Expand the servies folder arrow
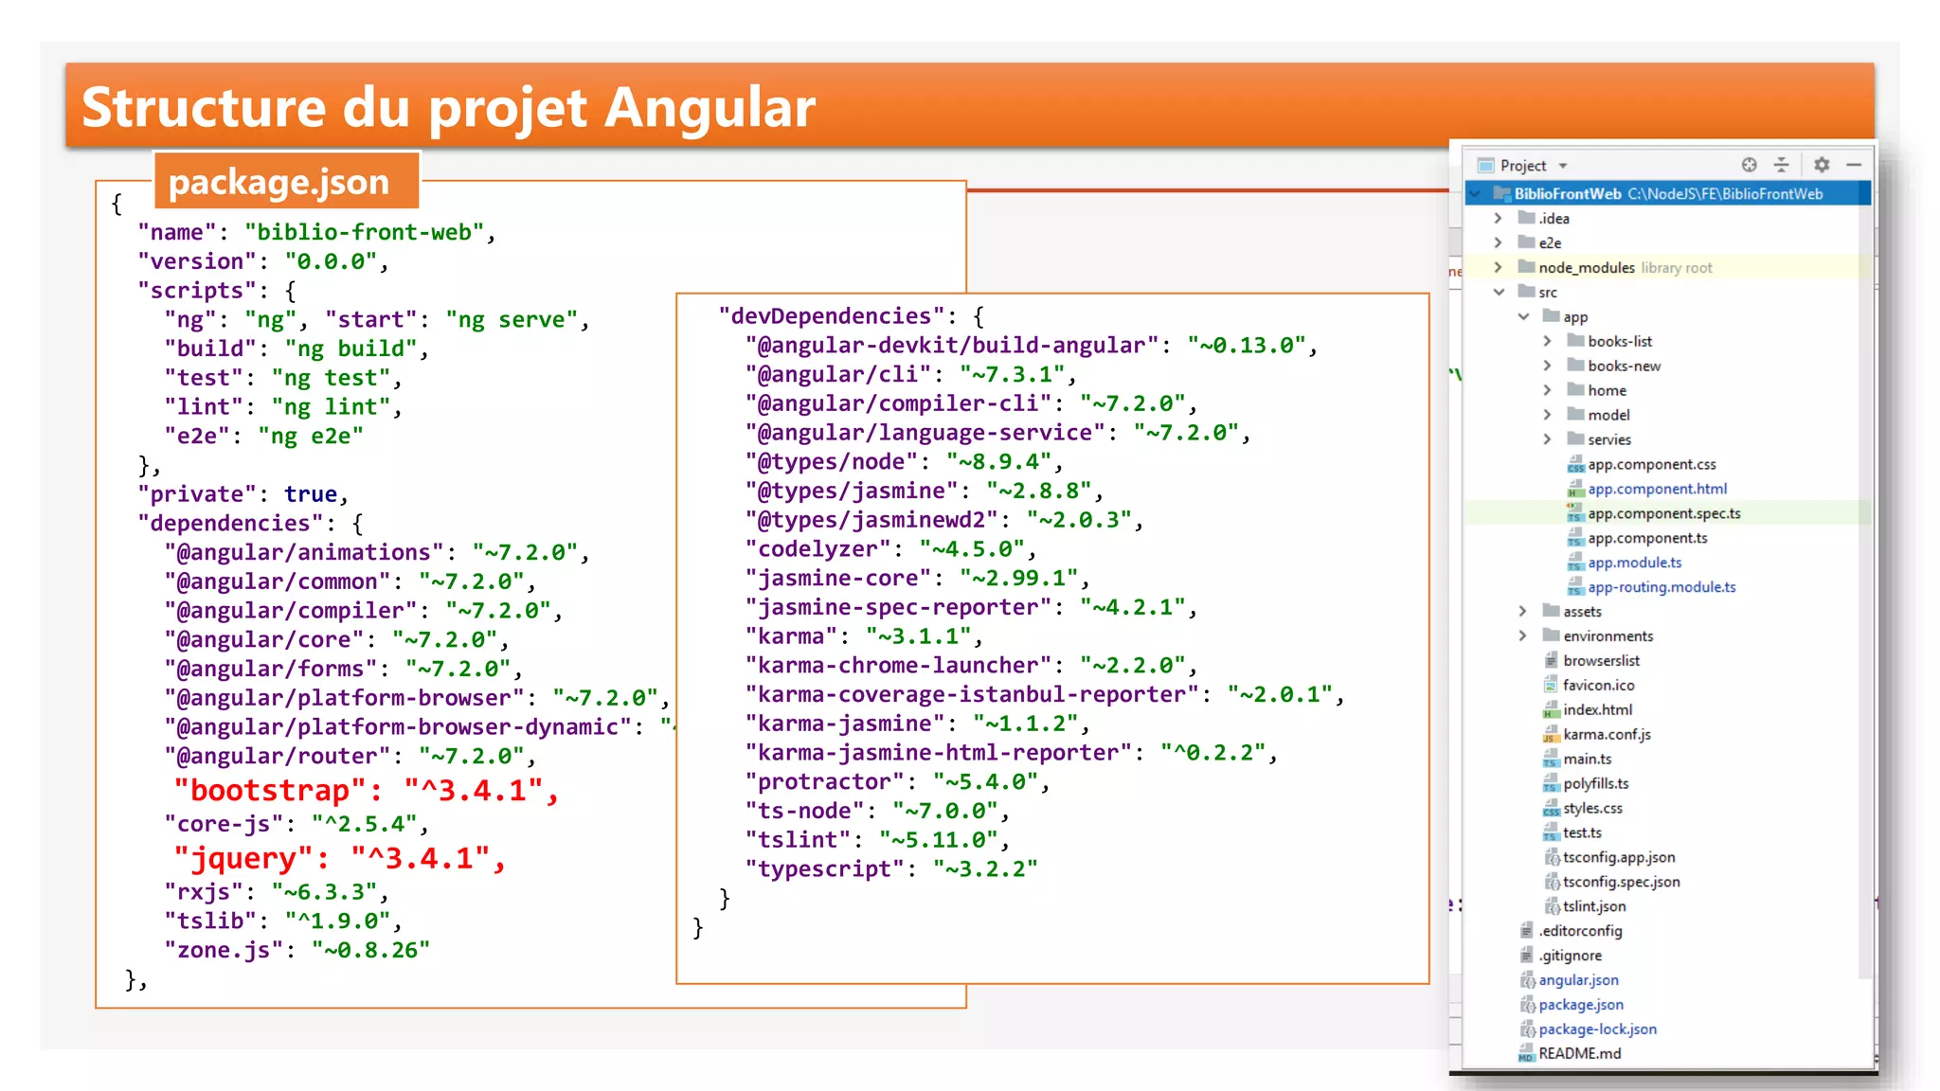The image size is (1940, 1091). pos(1548,439)
